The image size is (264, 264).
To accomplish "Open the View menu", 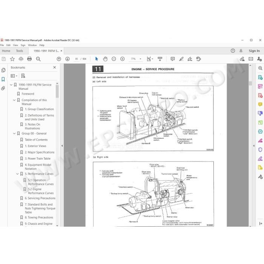I will (x=15, y=45).
